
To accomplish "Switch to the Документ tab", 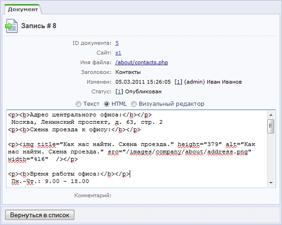I will point(22,9).
